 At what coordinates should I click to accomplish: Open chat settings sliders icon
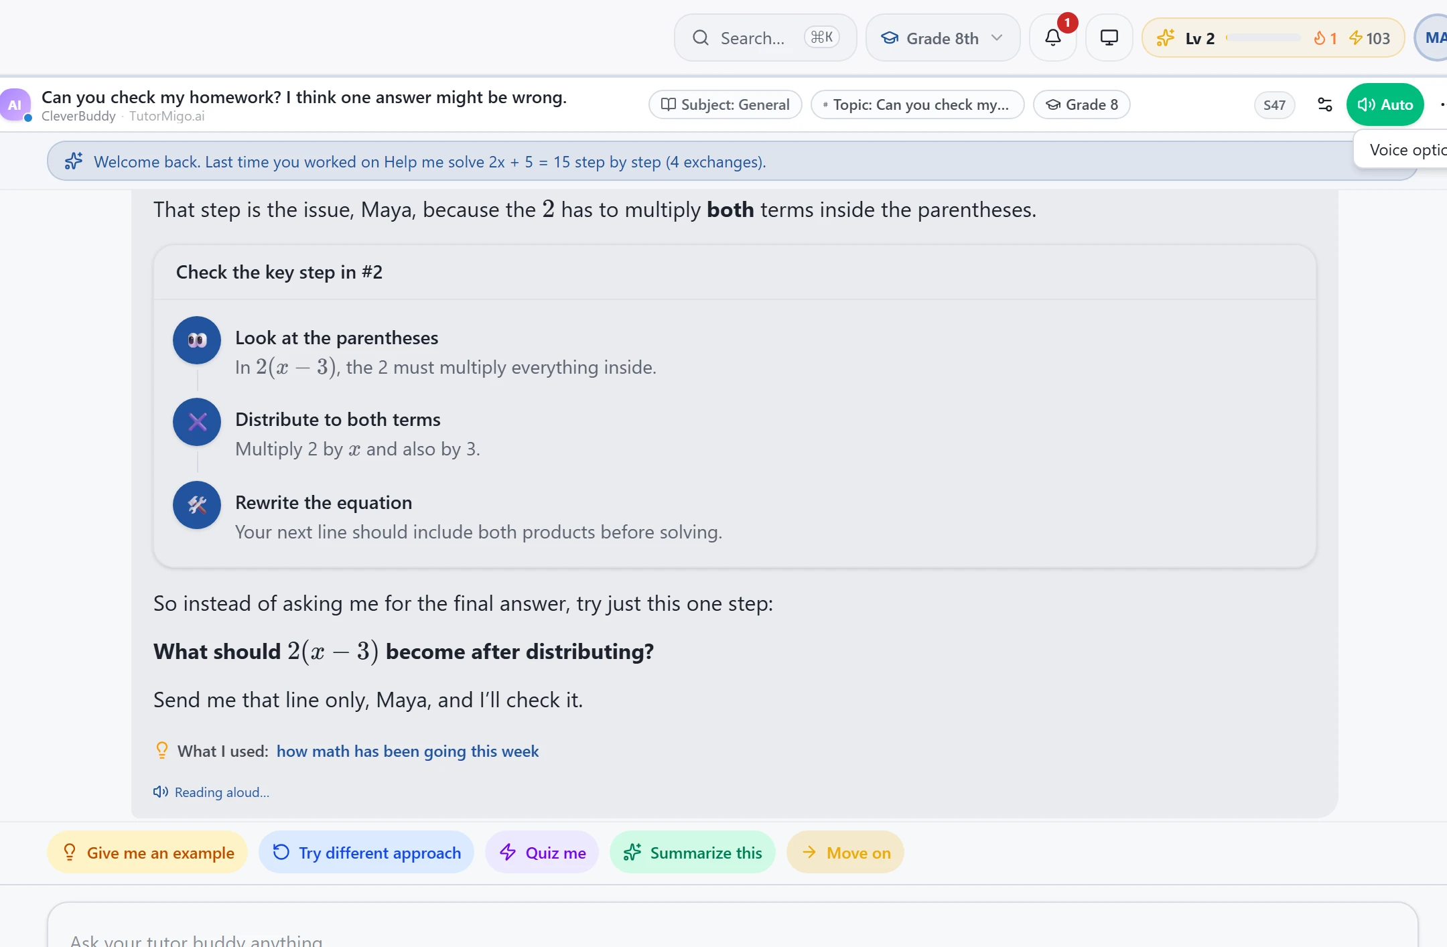pos(1324,104)
